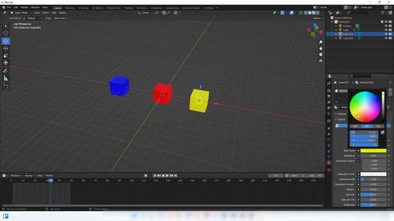Open the Output properties tab icon

coord(329,96)
